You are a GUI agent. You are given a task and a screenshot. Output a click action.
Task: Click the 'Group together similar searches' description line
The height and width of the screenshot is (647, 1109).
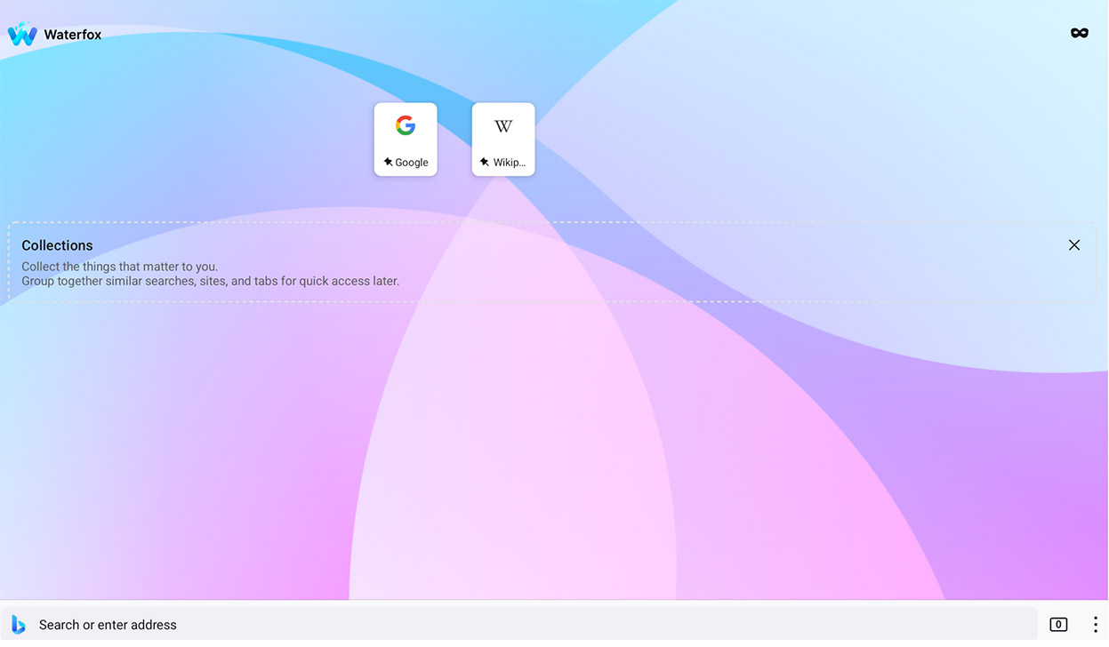(x=210, y=281)
